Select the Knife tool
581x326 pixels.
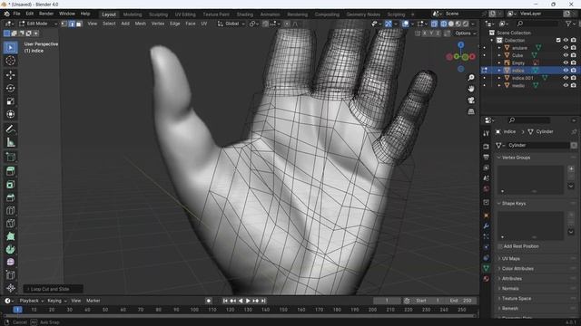(x=10, y=224)
